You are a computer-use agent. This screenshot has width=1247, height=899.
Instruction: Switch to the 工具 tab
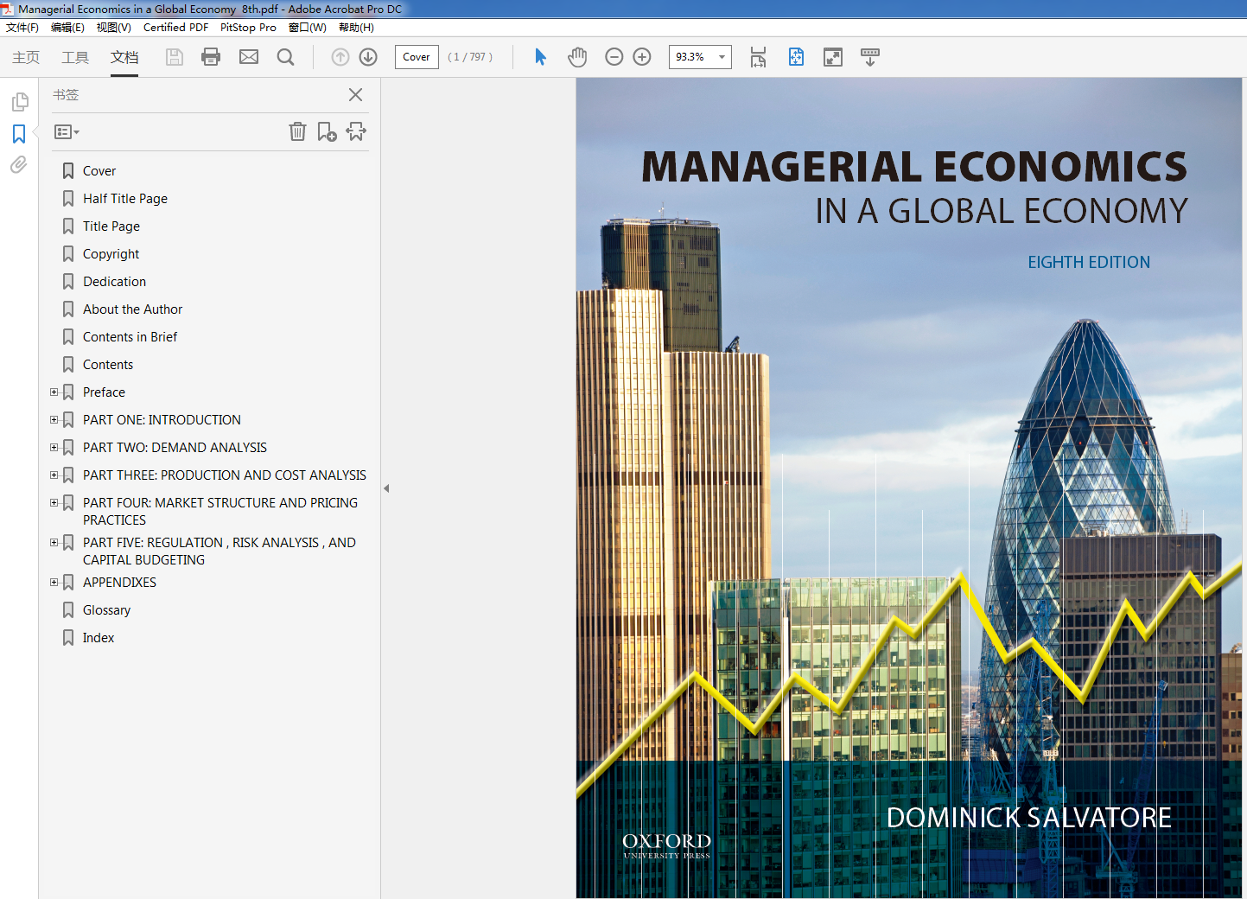(x=75, y=57)
